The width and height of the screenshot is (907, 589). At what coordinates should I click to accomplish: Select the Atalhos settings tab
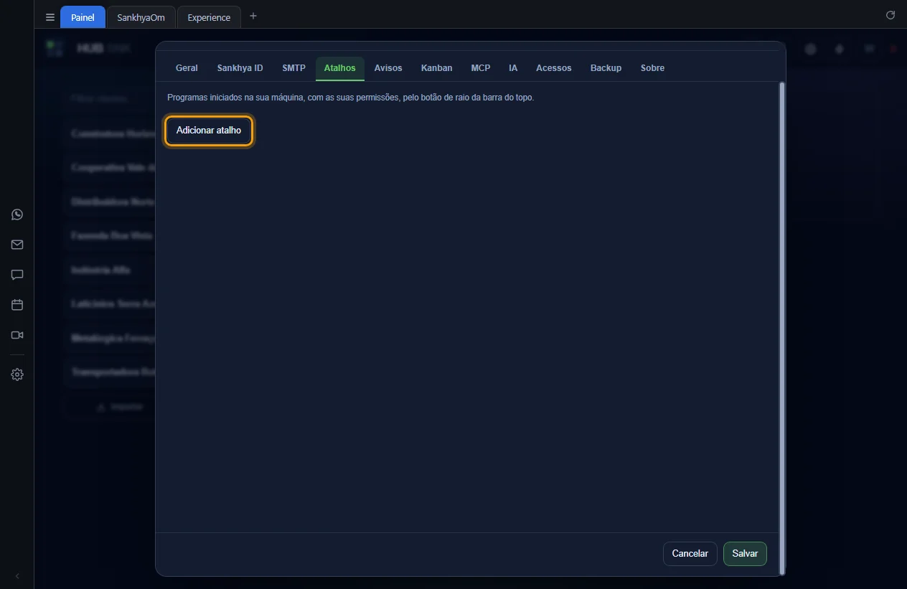[x=339, y=68]
